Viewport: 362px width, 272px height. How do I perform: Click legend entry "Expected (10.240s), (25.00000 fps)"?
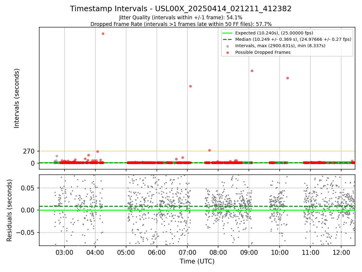point(274,33)
